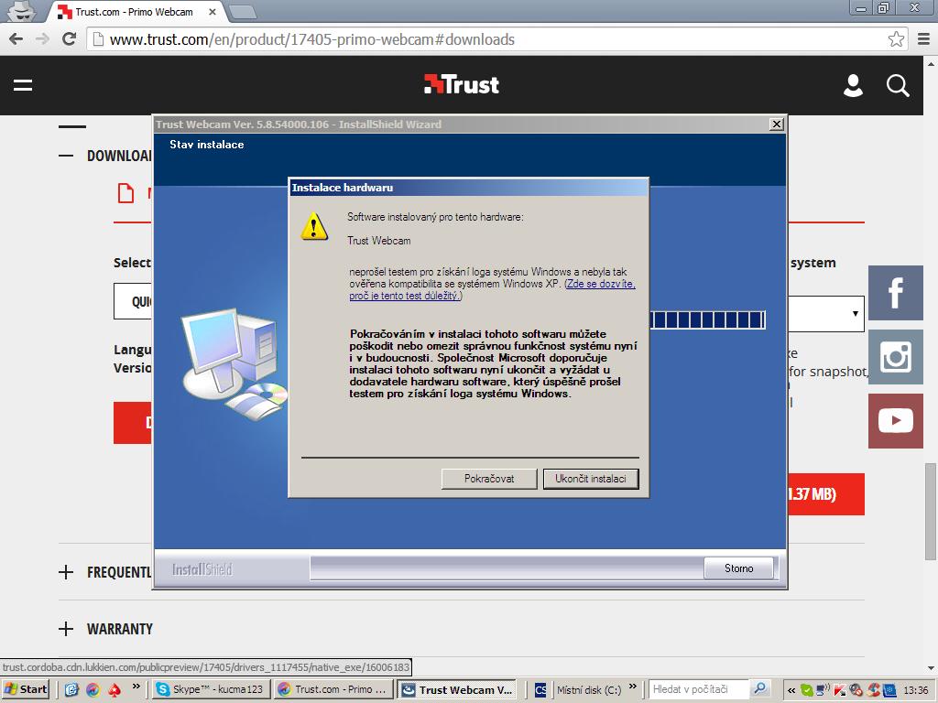This screenshot has width=938, height=703.
Task: Open the Instagram social icon
Action: click(896, 357)
